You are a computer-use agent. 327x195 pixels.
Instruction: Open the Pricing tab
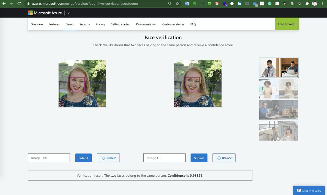coord(100,24)
